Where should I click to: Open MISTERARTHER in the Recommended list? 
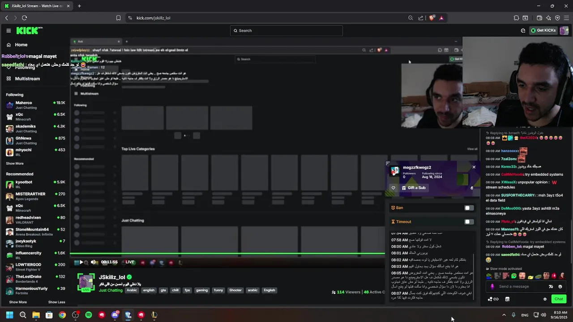(35, 196)
